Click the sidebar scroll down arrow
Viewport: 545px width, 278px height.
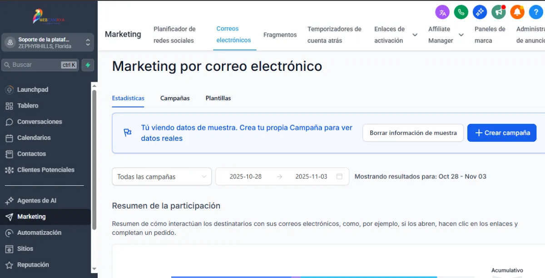[x=94, y=269]
